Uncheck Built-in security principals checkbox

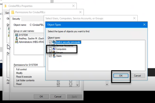(x=50, y=42)
